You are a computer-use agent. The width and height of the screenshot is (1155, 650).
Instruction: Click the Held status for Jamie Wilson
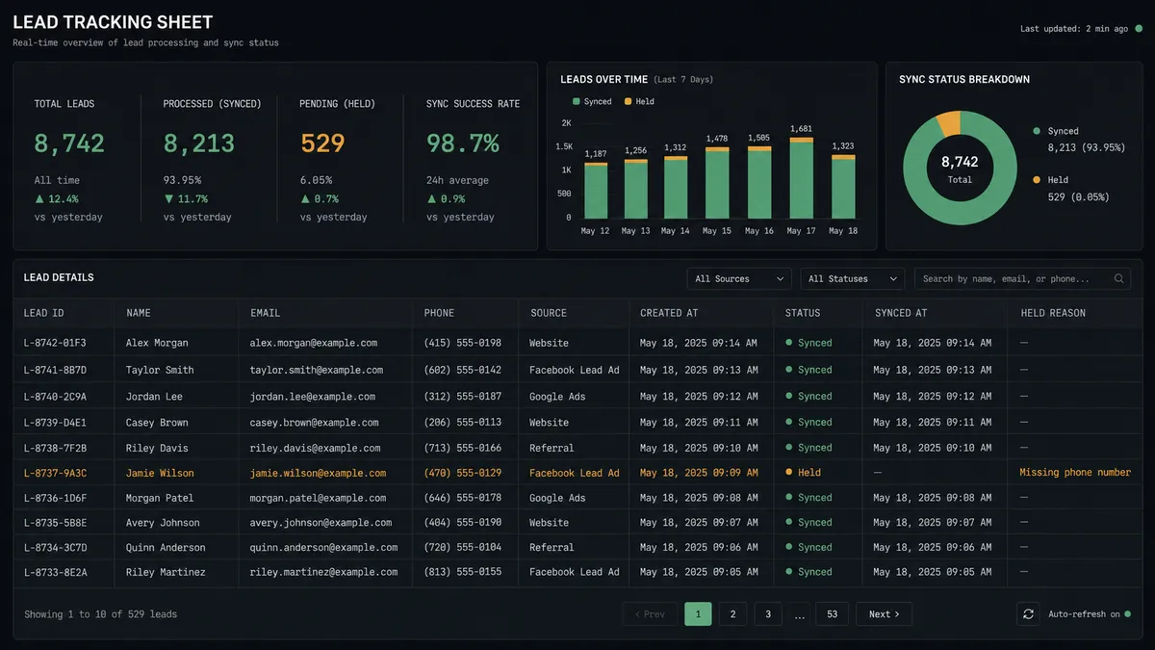coord(804,473)
